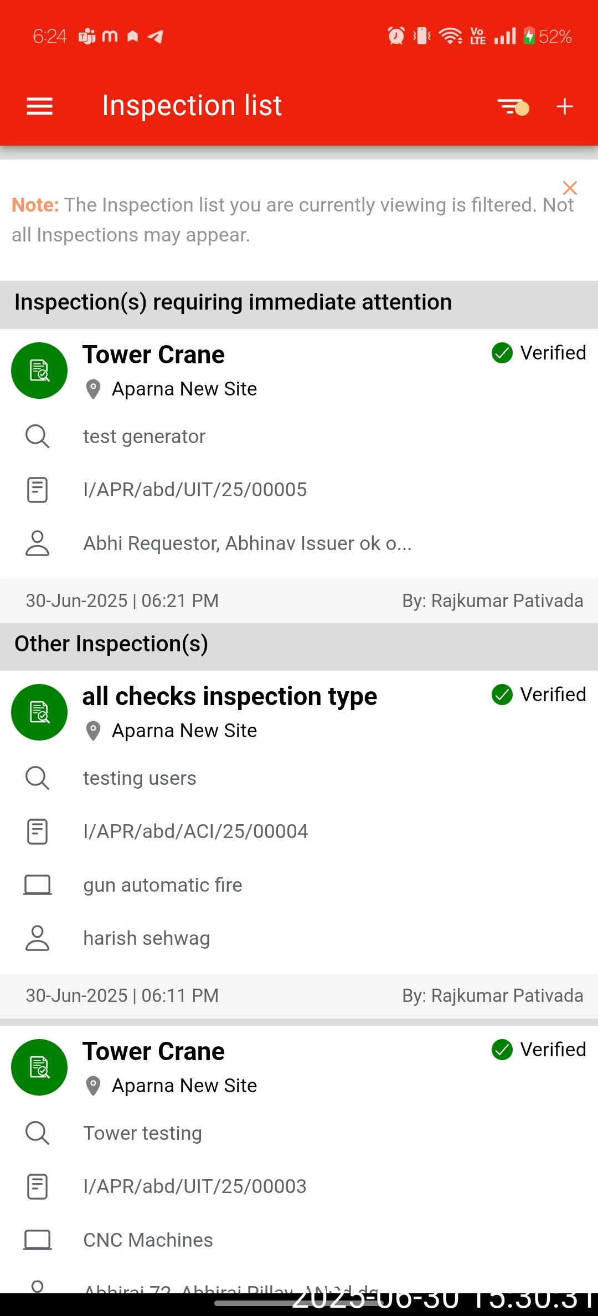This screenshot has height=1316, width=598.
Task: Dismiss the filtered list note
Action: pyautogui.click(x=570, y=188)
